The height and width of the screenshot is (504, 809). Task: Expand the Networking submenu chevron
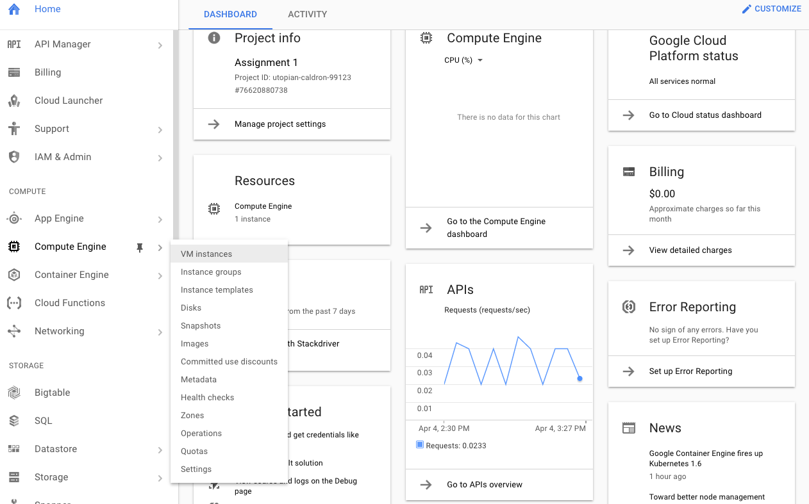click(160, 332)
